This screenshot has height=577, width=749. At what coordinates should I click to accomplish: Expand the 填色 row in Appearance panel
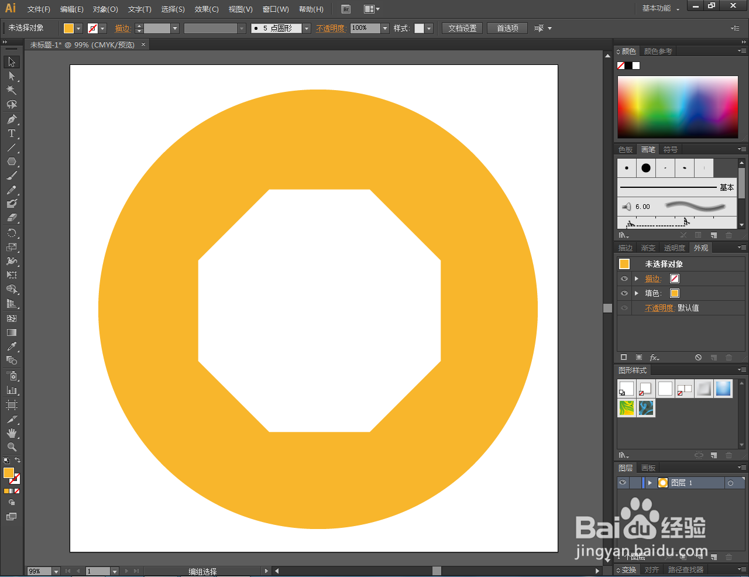(637, 293)
